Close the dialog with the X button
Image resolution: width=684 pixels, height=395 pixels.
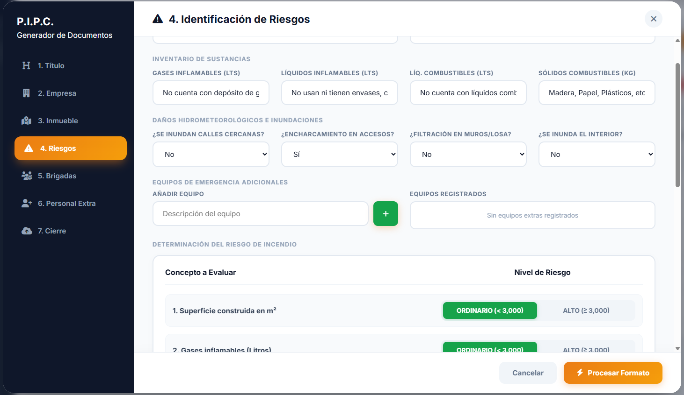pos(654,19)
